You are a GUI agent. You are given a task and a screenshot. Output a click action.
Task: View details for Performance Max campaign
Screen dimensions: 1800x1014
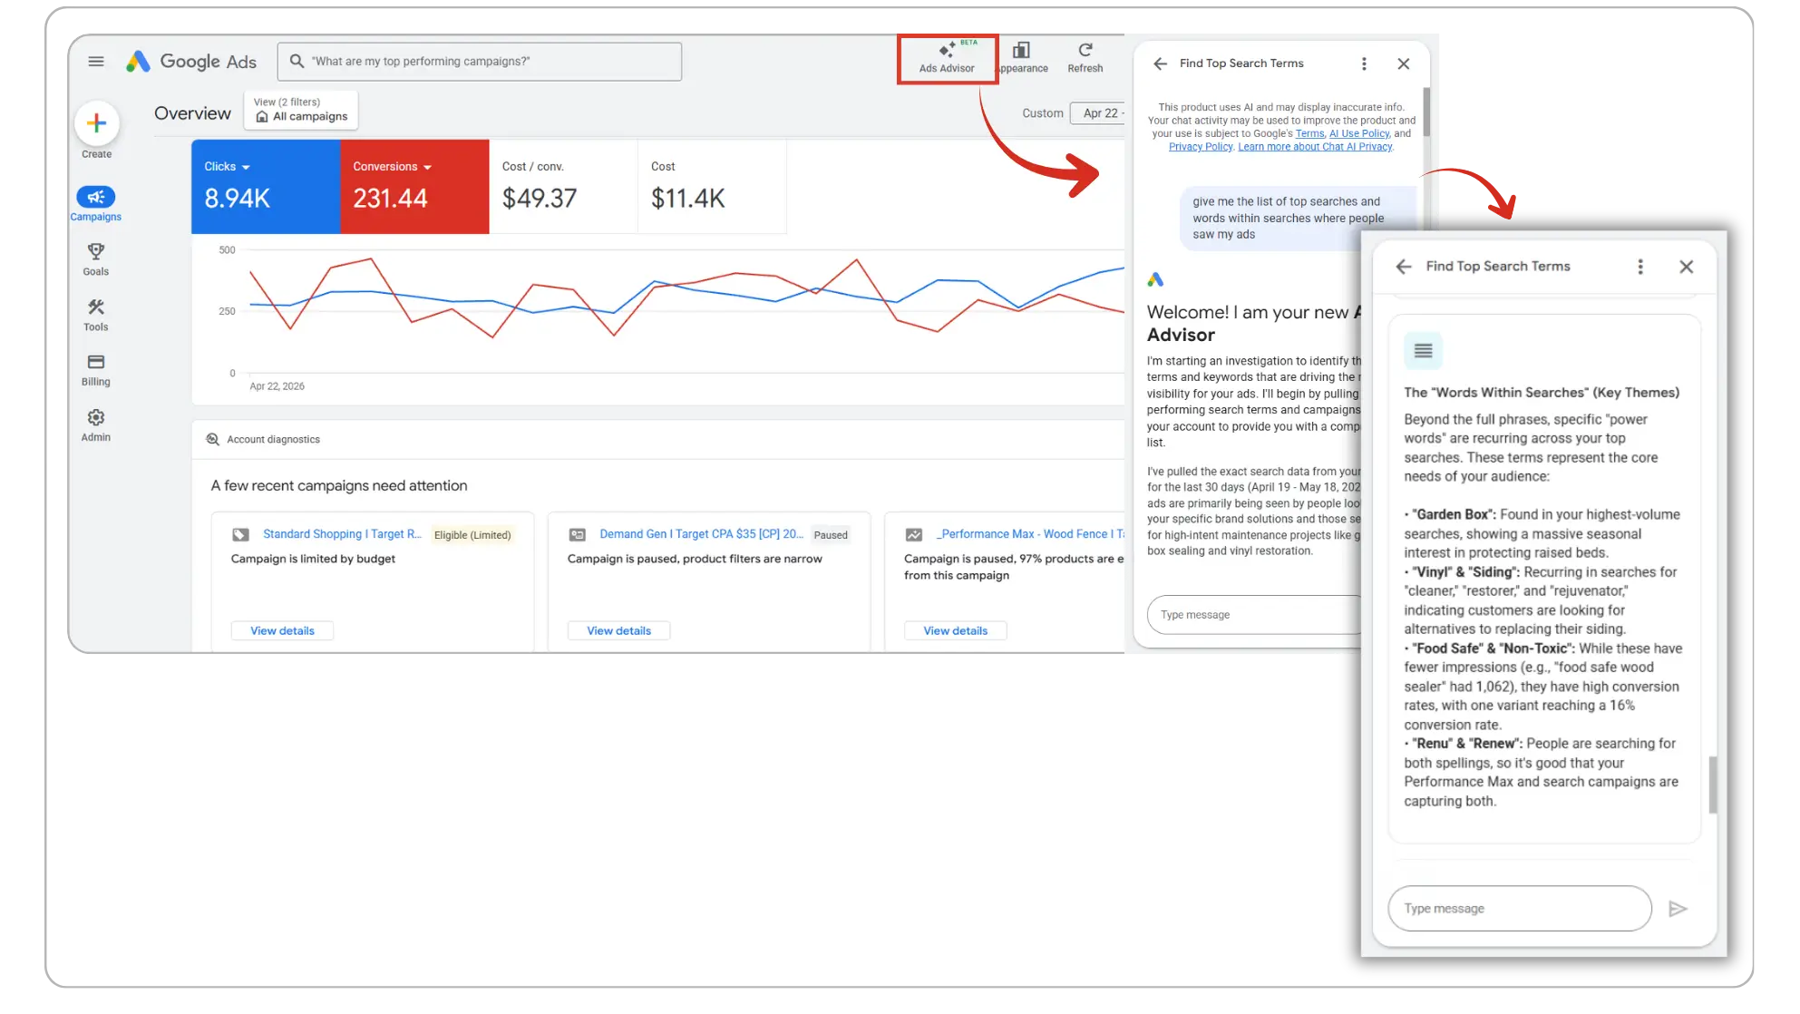coord(955,631)
